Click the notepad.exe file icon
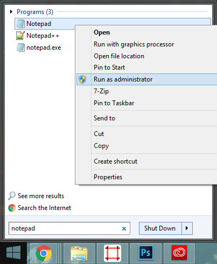The height and width of the screenshot is (264, 217). click(20, 48)
